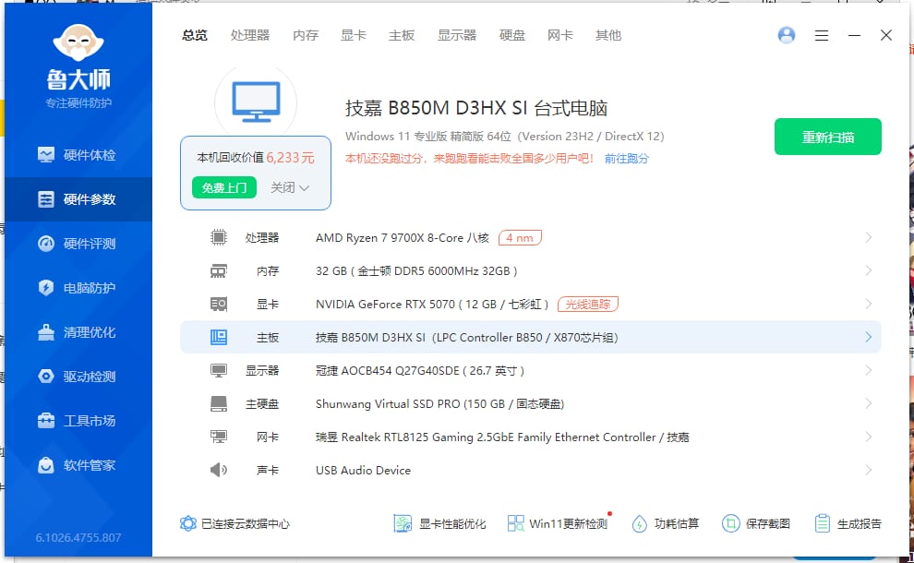Screen dimensions: 914x563
Task: Expand the 显示器 row chevron
Action: [869, 371]
